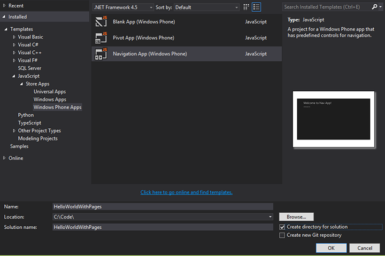Screen dimensions: 385x256
Task: Open the Sort by Default dropdown
Action: tap(206, 7)
